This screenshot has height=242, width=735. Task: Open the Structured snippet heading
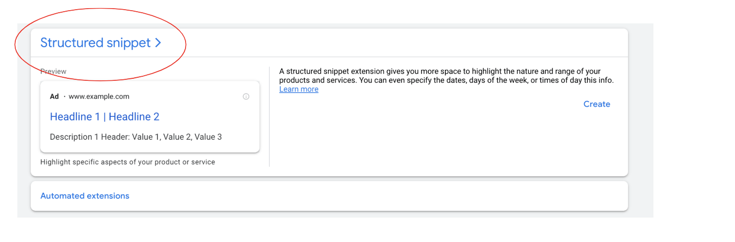(x=95, y=43)
